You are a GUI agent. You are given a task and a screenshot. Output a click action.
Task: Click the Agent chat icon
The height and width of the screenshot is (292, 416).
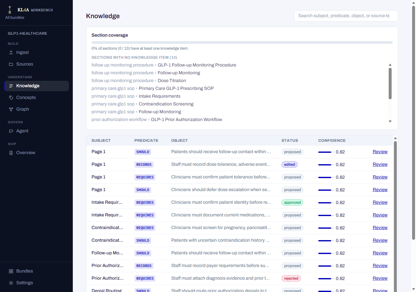(11, 131)
